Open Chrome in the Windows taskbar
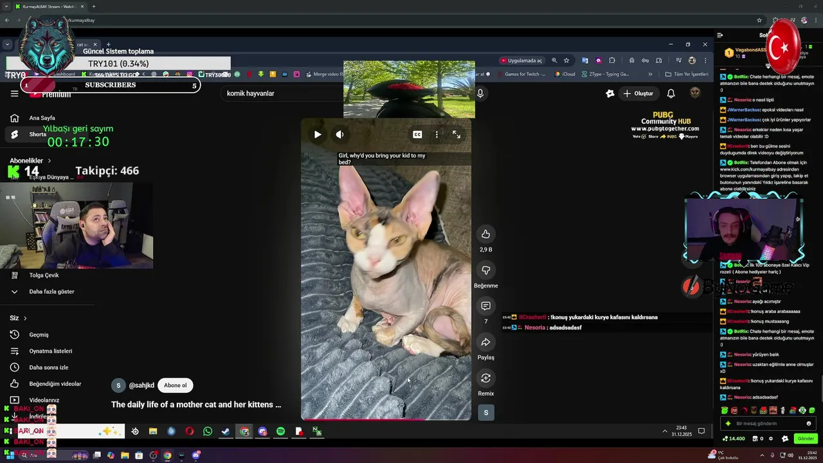The height and width of the screenshot is (463, 823). (x=167, y=455)
